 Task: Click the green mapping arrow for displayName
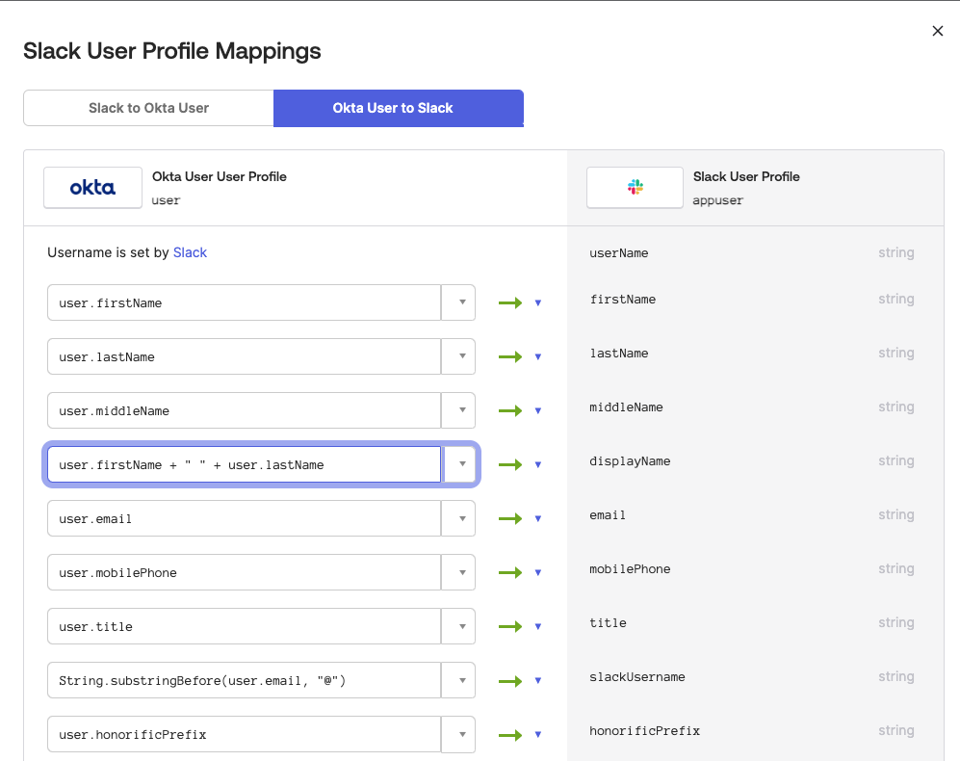point(510,464)
